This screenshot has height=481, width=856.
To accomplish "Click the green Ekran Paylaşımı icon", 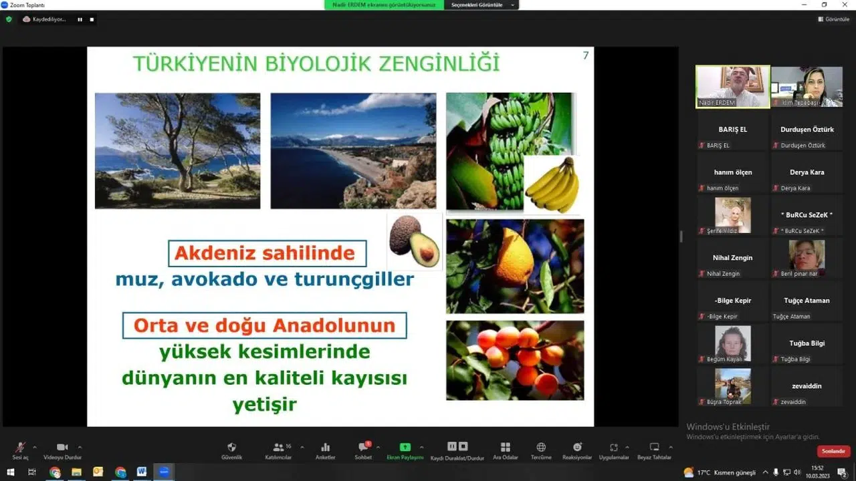I will 405,451.
